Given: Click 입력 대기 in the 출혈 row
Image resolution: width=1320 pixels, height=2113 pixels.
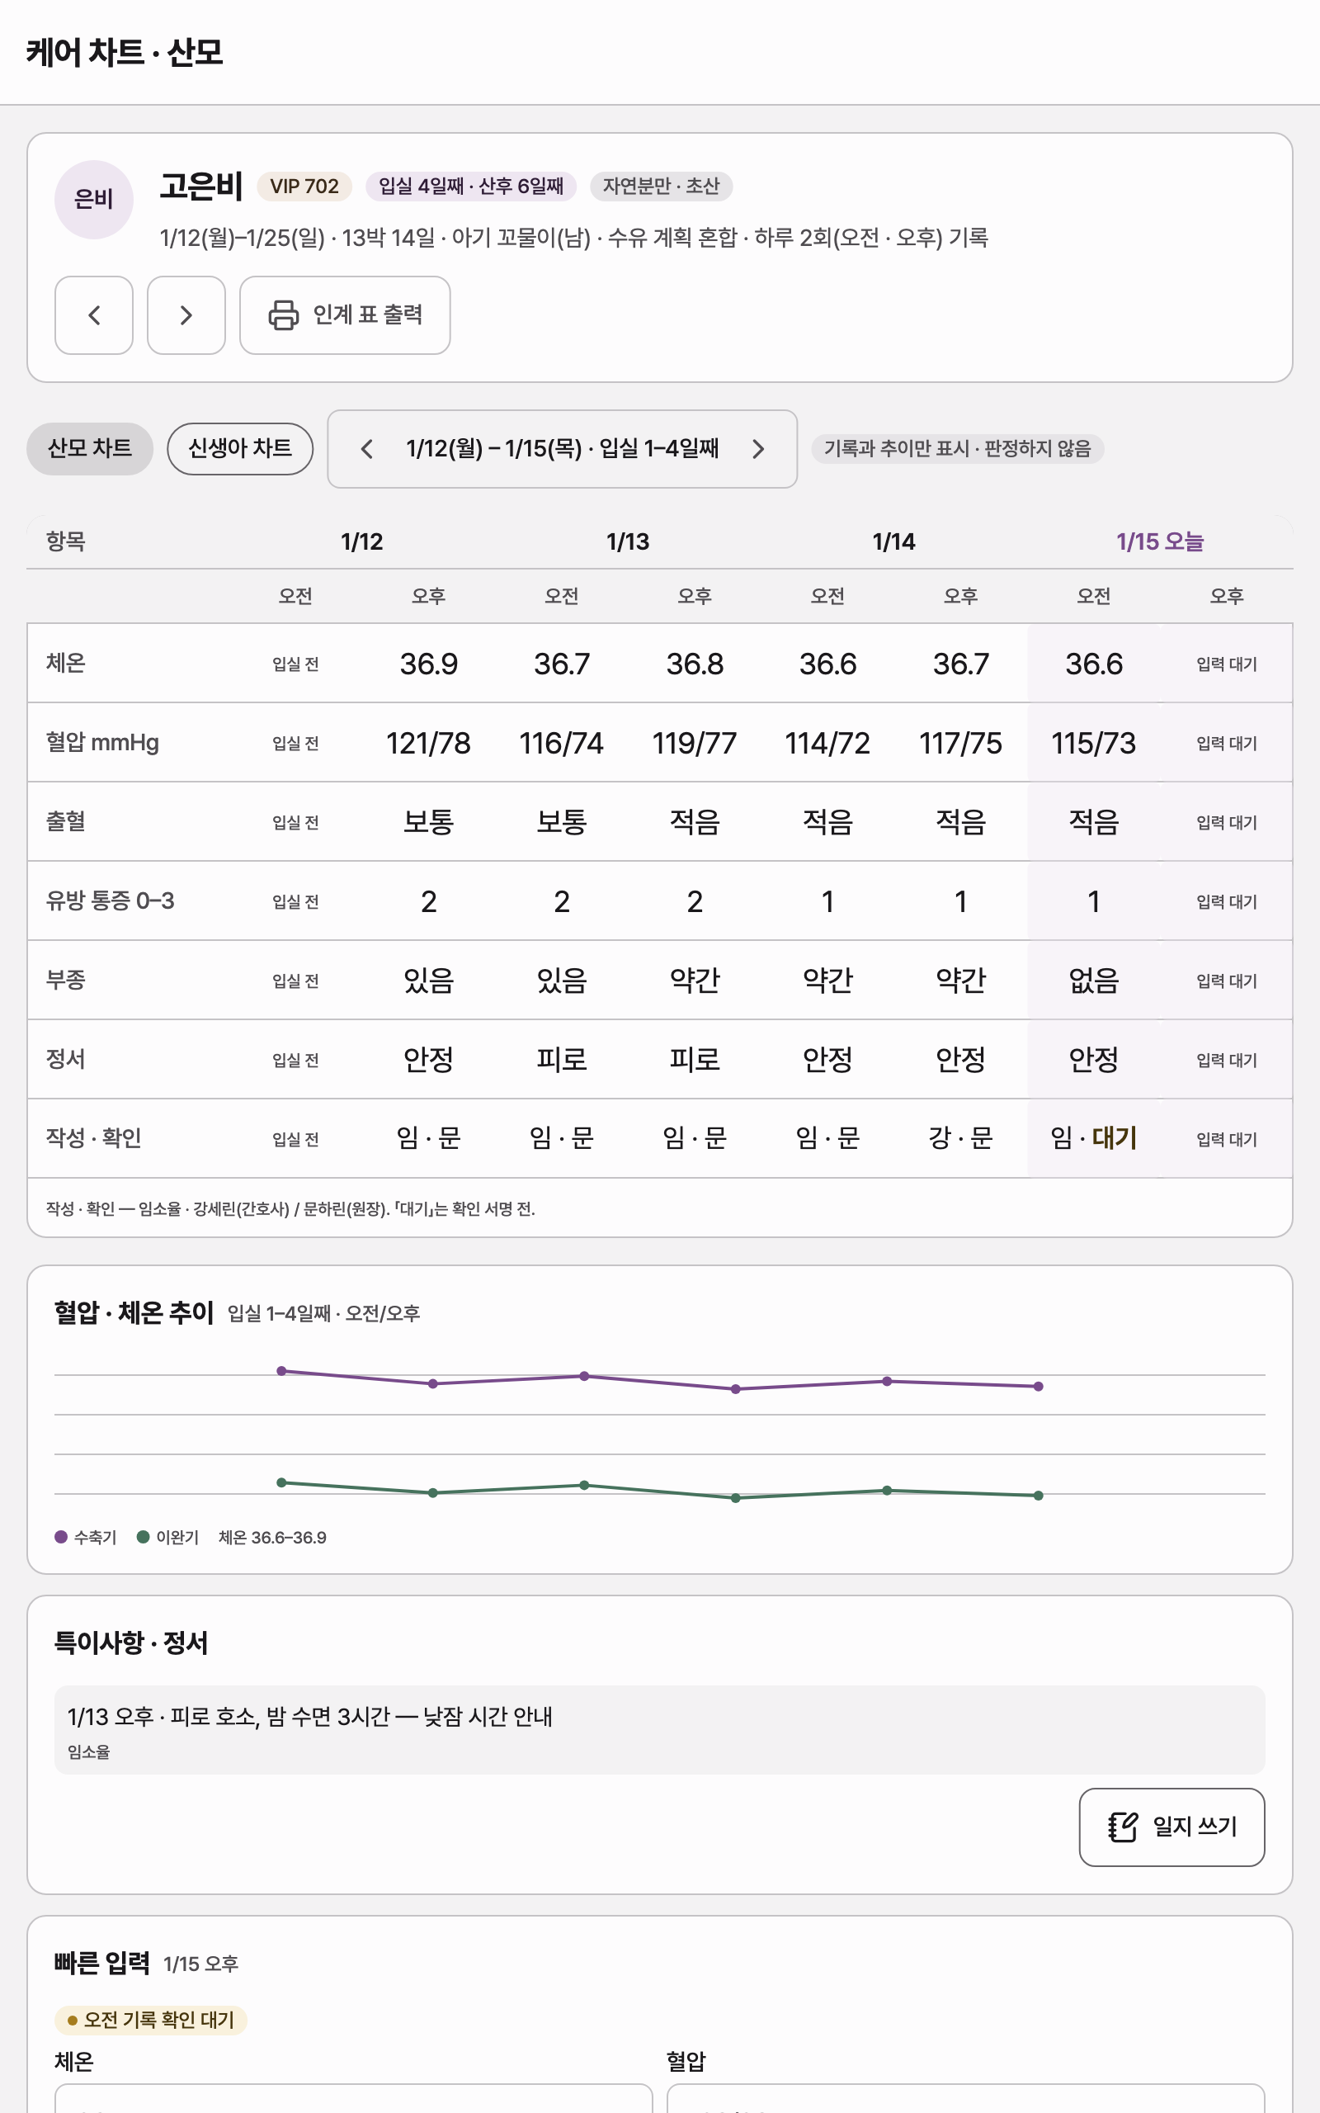Looking at the screenshot, I should [x=1227, y=822].
